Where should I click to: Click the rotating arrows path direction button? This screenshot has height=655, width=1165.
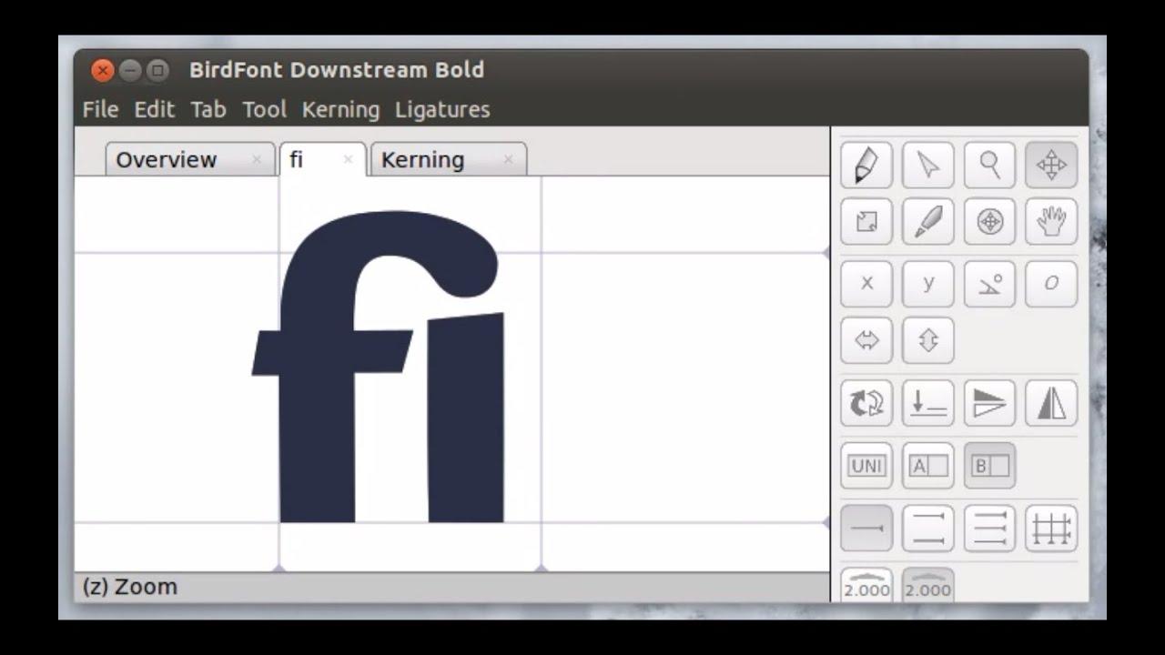(866, 403)
